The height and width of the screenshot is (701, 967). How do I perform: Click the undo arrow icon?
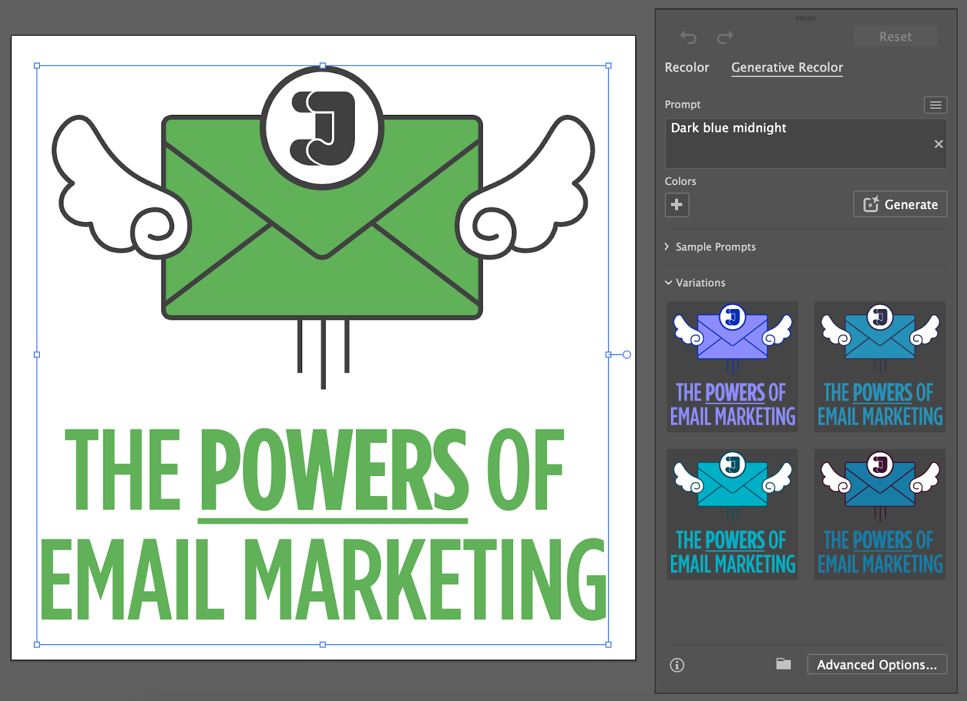click(x=688, y=37)
